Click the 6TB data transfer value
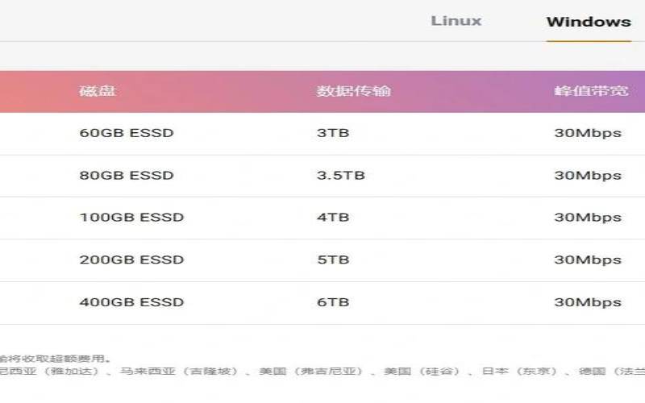This screenshot has height=403, width=645. (x=333, y=302)
